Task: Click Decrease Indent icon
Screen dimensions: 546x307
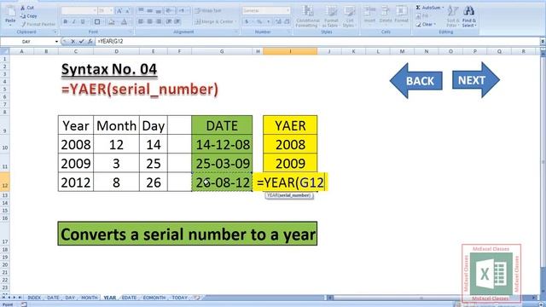Action: click(x=169, y=21)
